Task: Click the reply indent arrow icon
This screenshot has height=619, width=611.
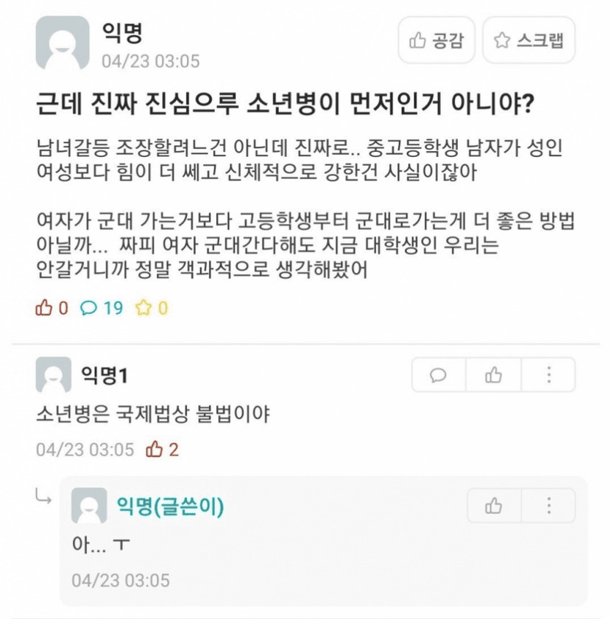Action: coord(43,498)
